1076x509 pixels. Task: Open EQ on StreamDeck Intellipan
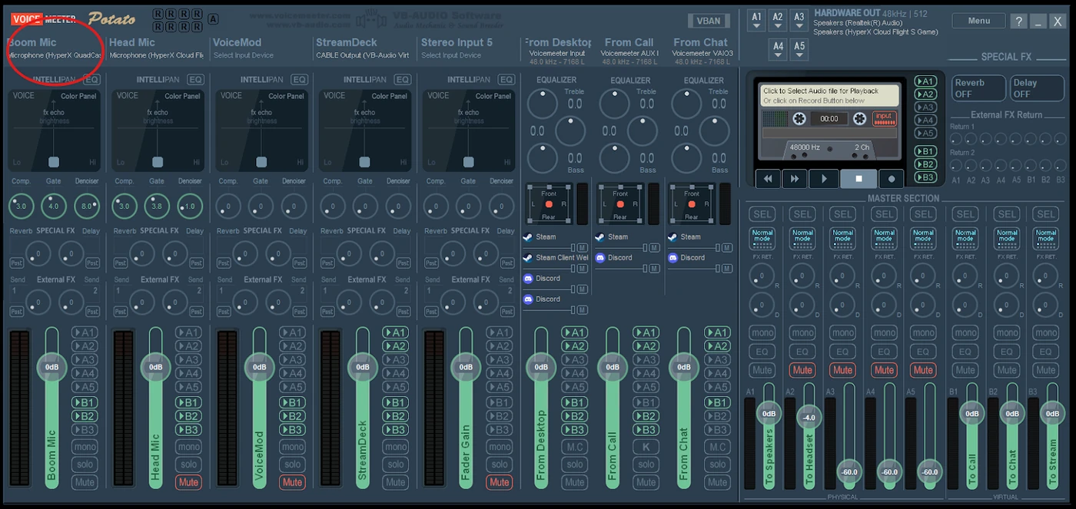(402, 79)
